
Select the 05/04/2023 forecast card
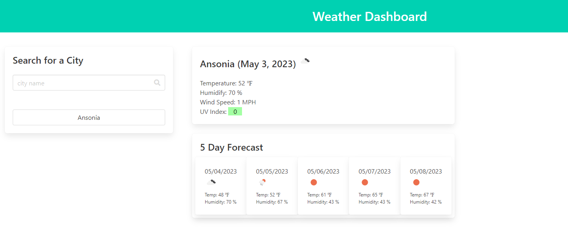click(220, 186)
